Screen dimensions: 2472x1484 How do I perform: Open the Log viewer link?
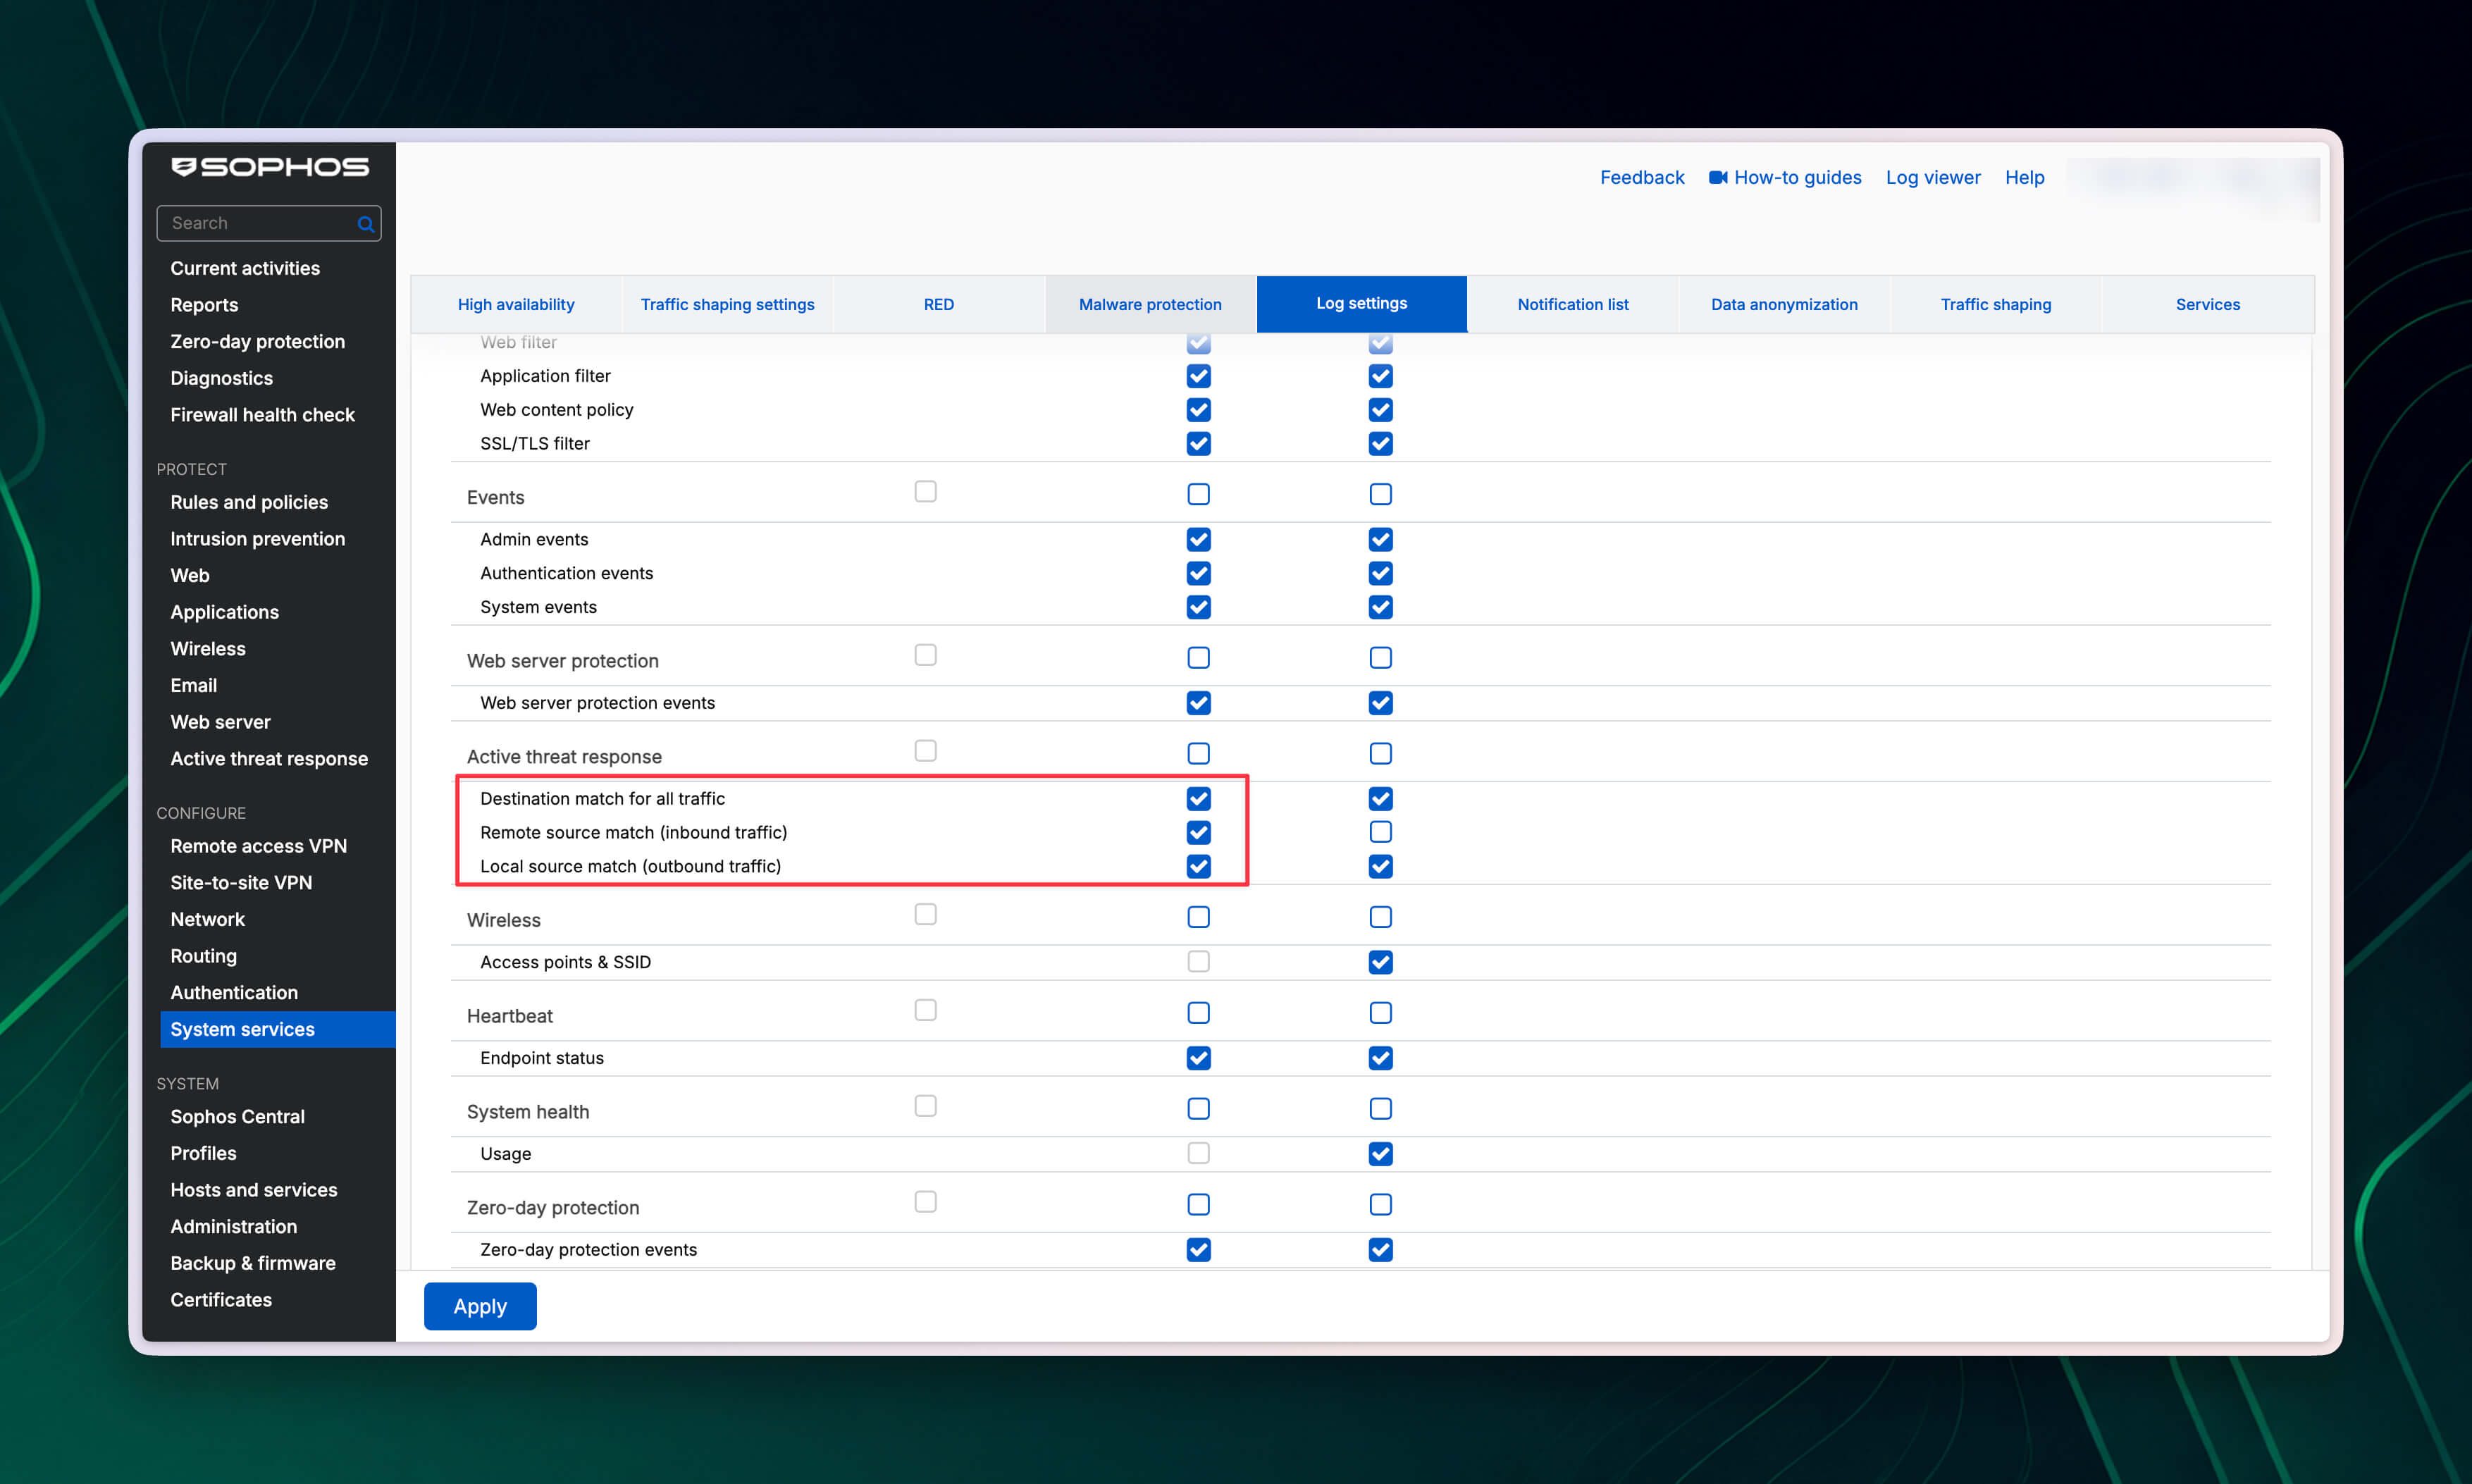(x=1933, y=177)
